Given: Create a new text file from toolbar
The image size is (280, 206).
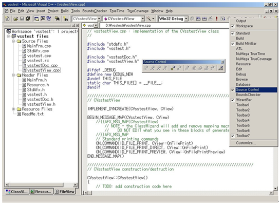Looking at the screenshot, I should [x=7, y=18].
